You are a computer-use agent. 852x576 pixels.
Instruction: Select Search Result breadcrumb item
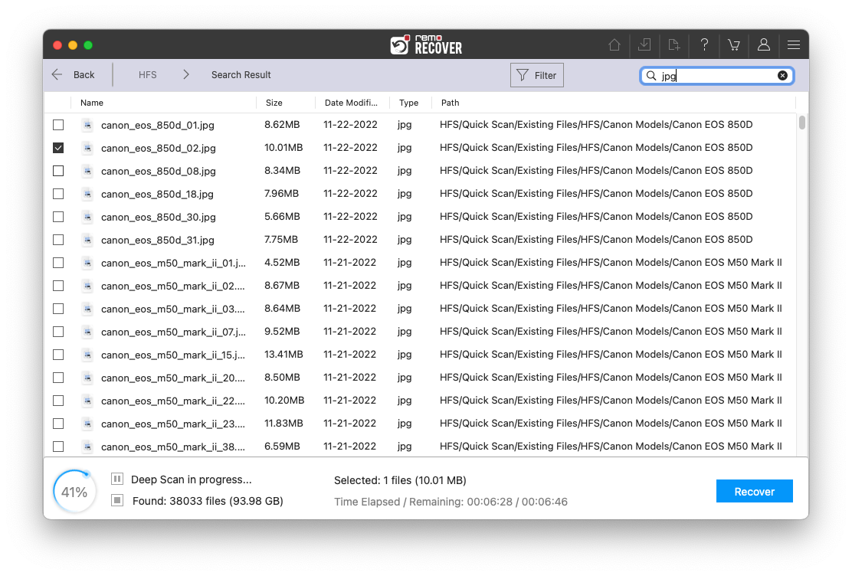241,75
